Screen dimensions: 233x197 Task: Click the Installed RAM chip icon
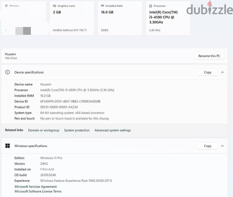103,6
